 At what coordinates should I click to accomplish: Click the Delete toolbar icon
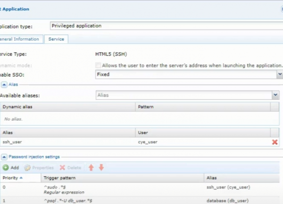pyautogui.click(x=62, y=167)
